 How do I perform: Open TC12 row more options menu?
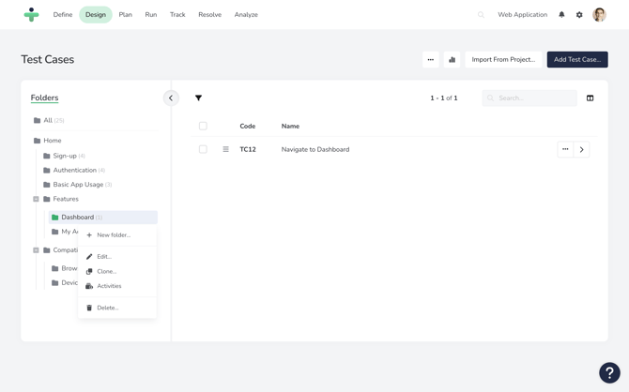click(565, 149)
